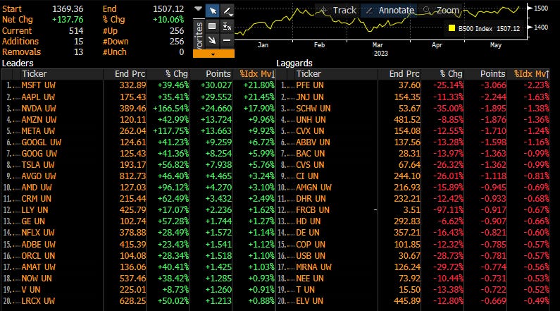Viewport: 560px width, 311px height.
Task: Select the percent change measure tool
Action: point(227,26)
